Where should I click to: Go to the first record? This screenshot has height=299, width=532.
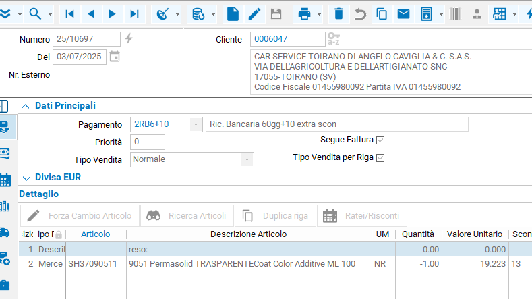(69, 13)
